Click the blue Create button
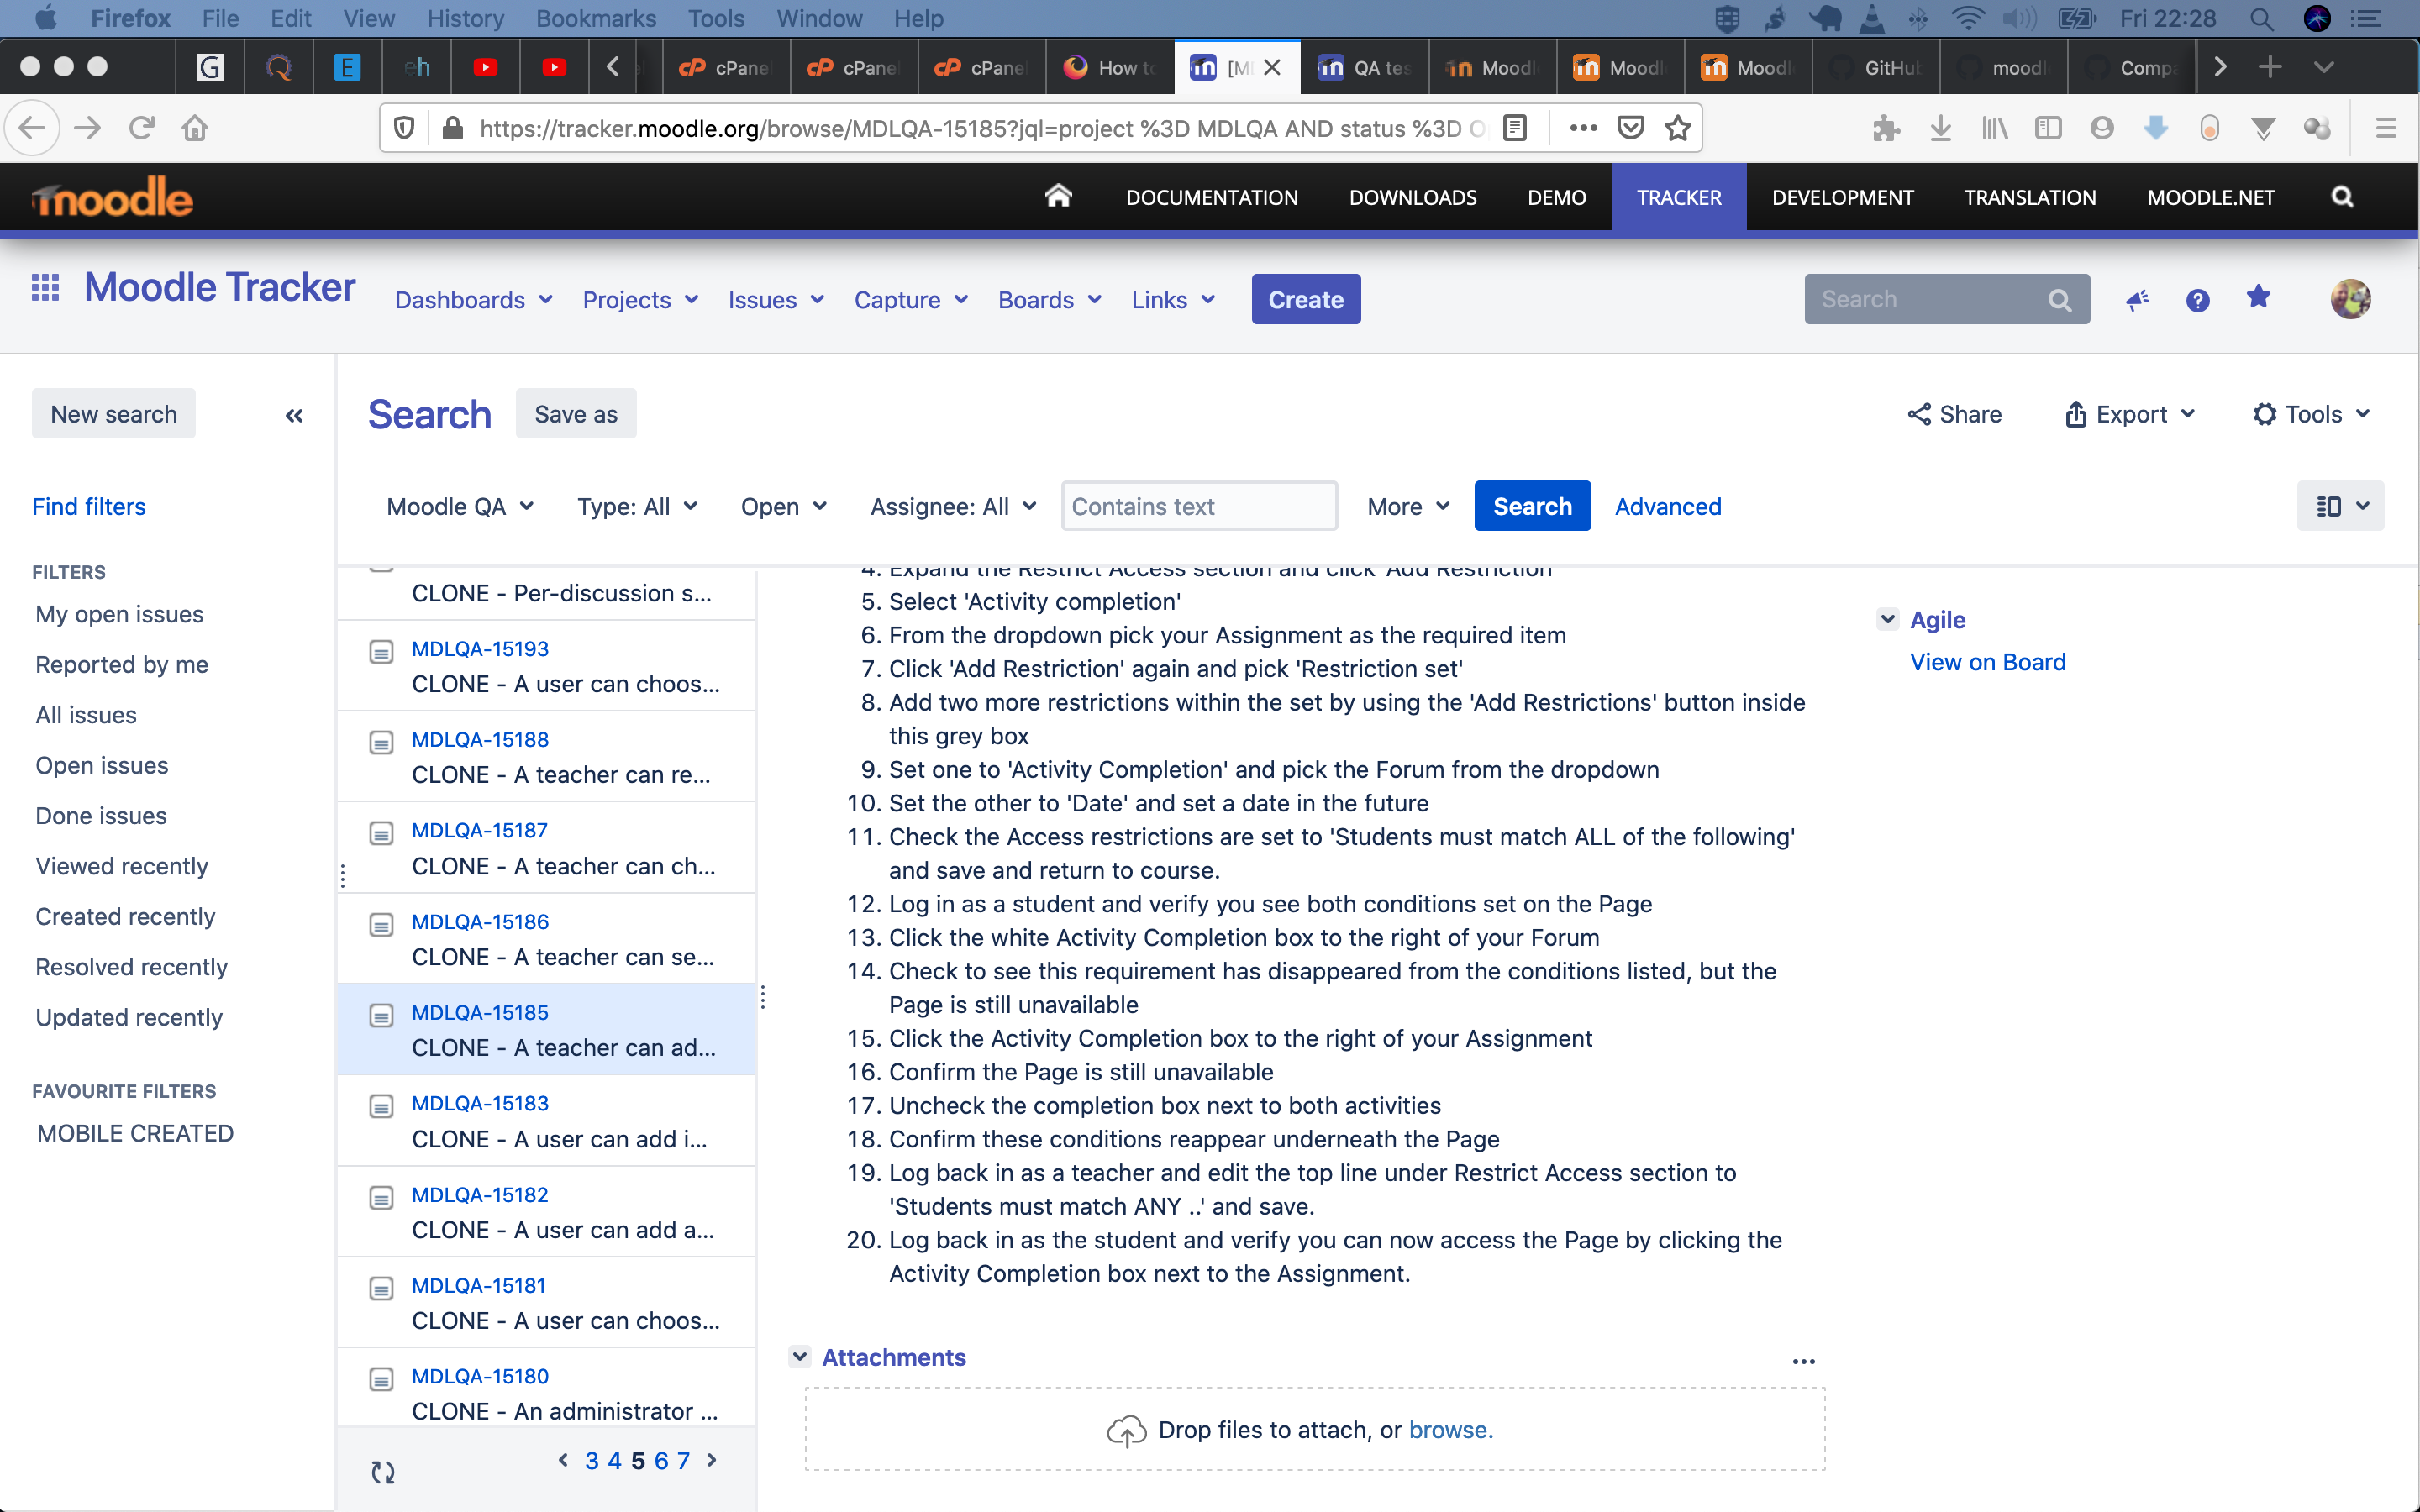This screenshot has height=1512, width=2420. (1306, 299)
